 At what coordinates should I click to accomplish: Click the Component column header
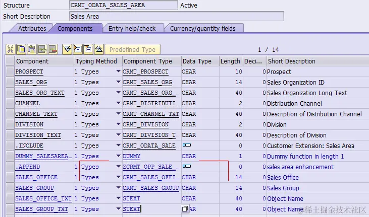(44, 61)
